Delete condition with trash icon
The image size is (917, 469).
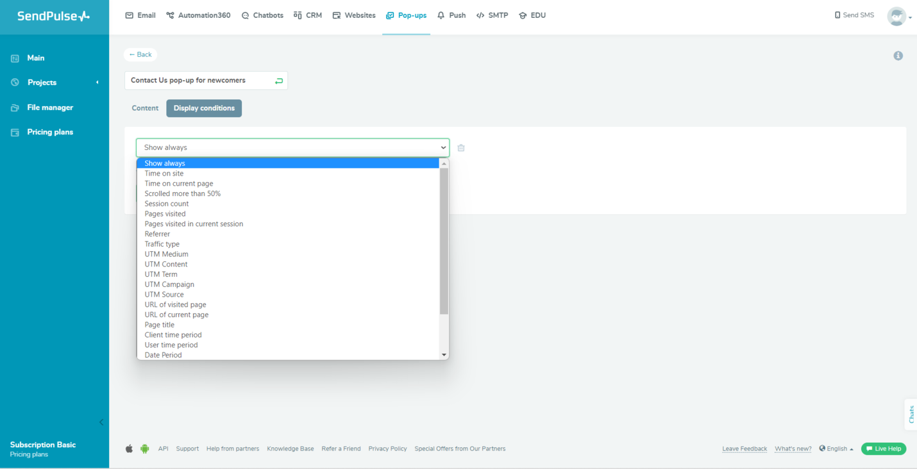tap(461, 148)
